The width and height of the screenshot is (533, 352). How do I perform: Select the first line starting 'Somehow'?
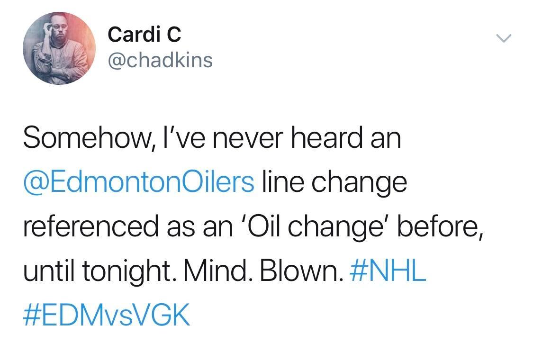[x=212, y=139]
